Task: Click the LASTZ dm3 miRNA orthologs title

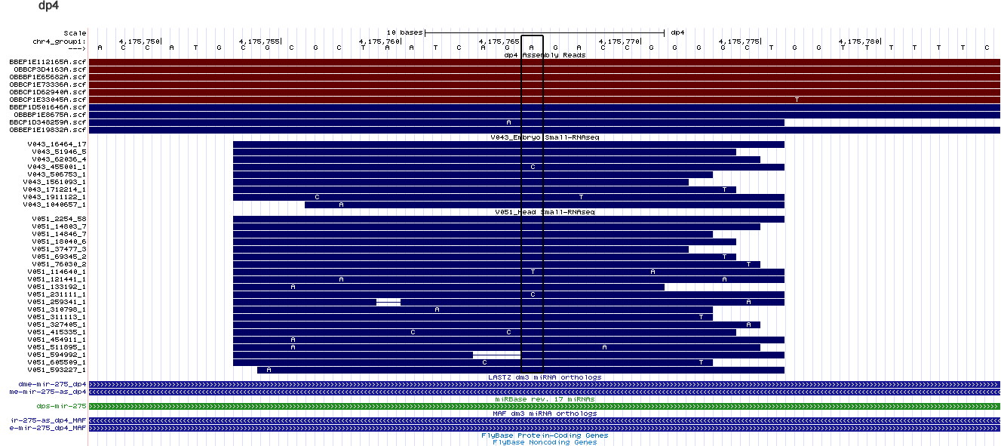Action: coord(545,377)
